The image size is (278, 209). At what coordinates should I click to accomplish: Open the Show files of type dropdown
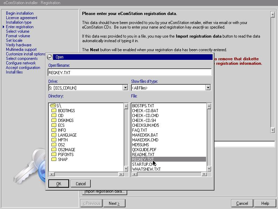(208, 88)
